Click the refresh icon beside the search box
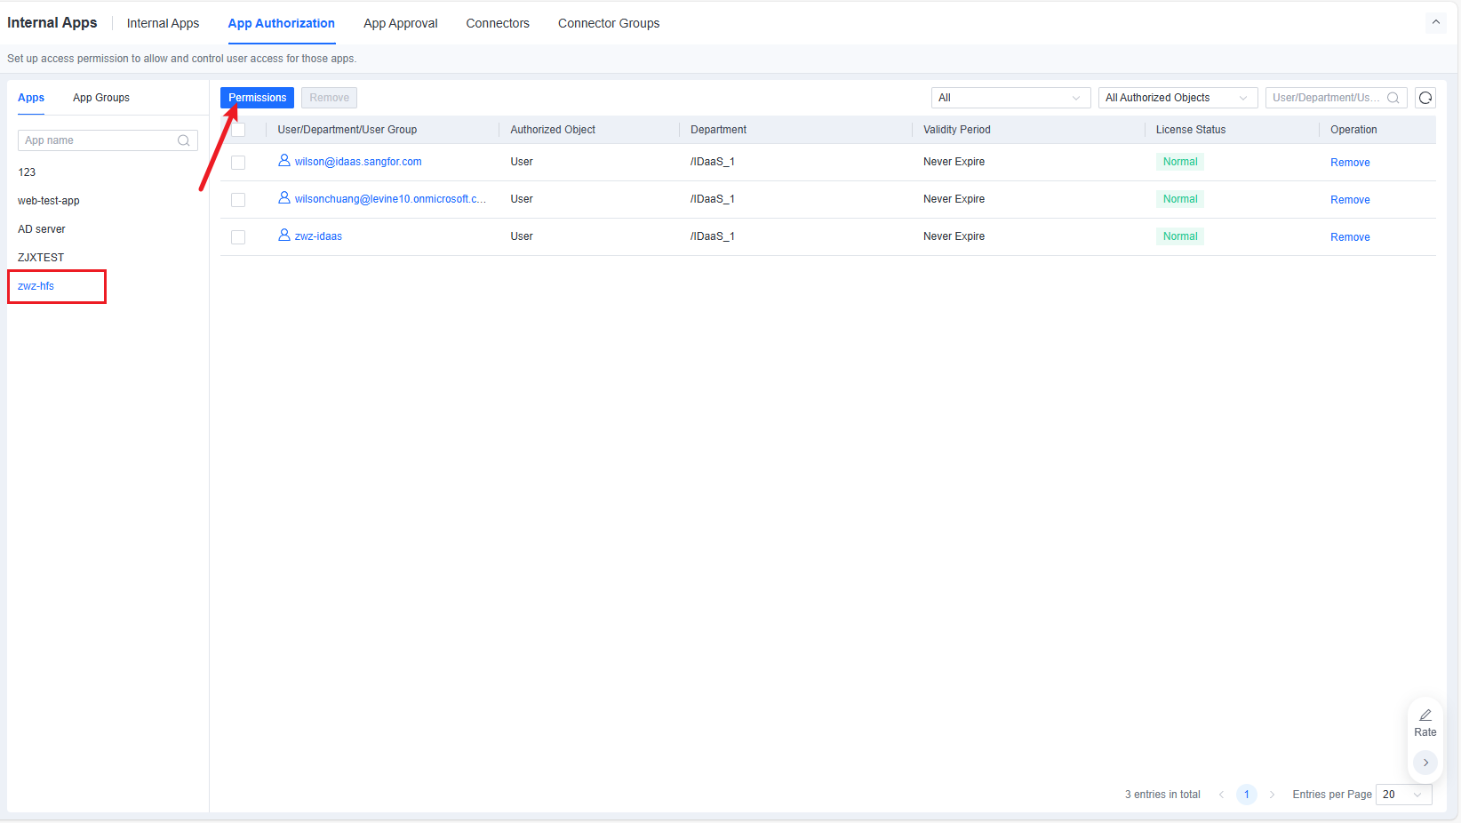The height and width of the screenshot is (823, 1461). 1425,98
